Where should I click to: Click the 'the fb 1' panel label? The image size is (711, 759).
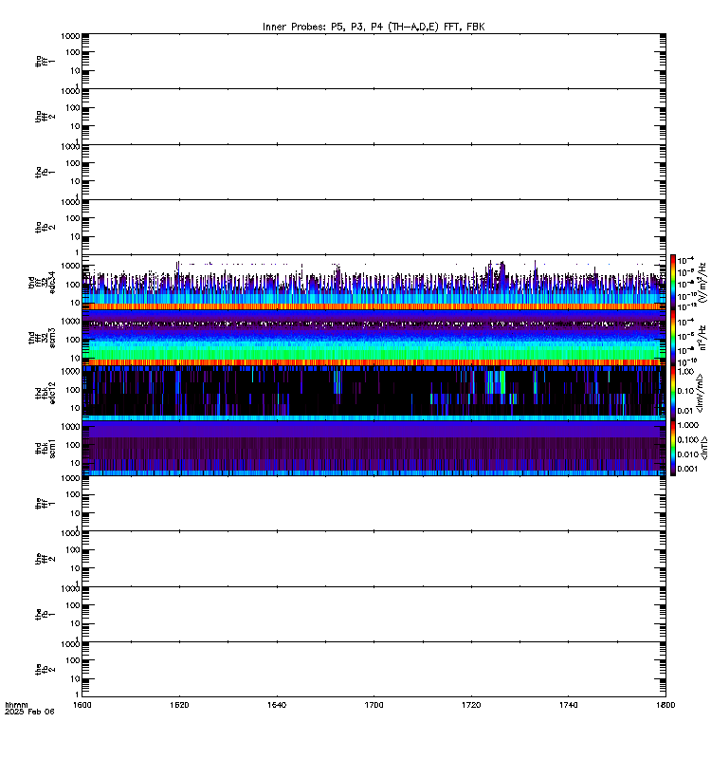click(45, 614)
